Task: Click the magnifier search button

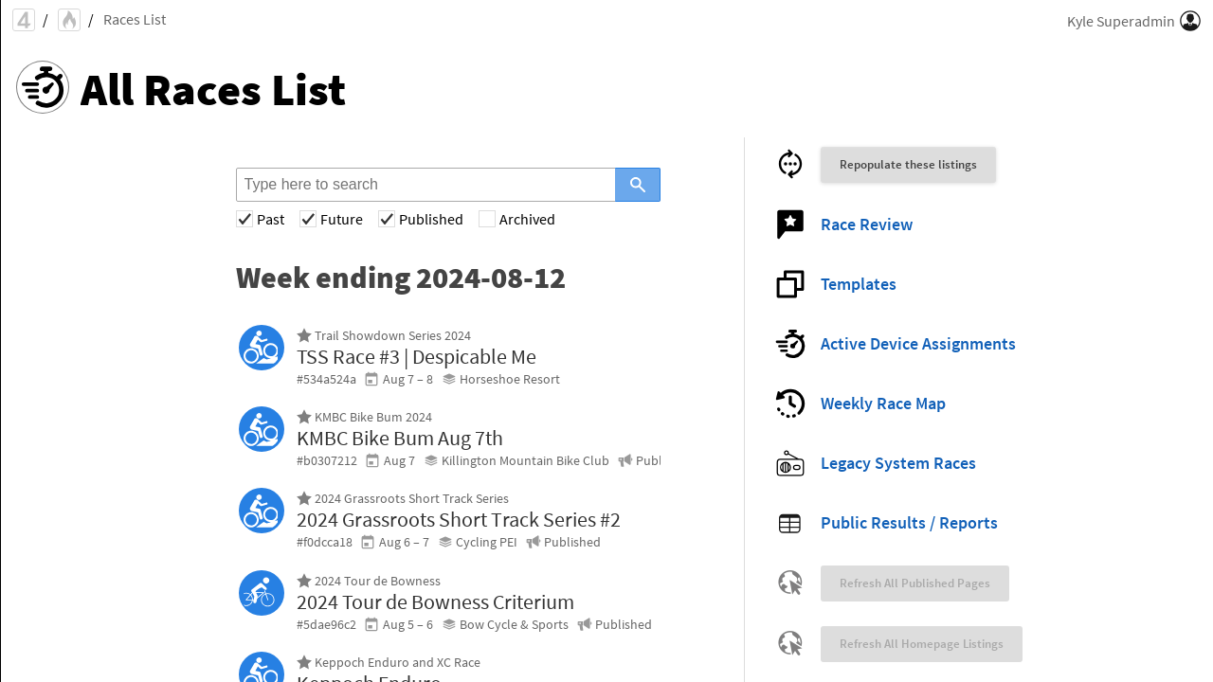Action: (638, 185)
